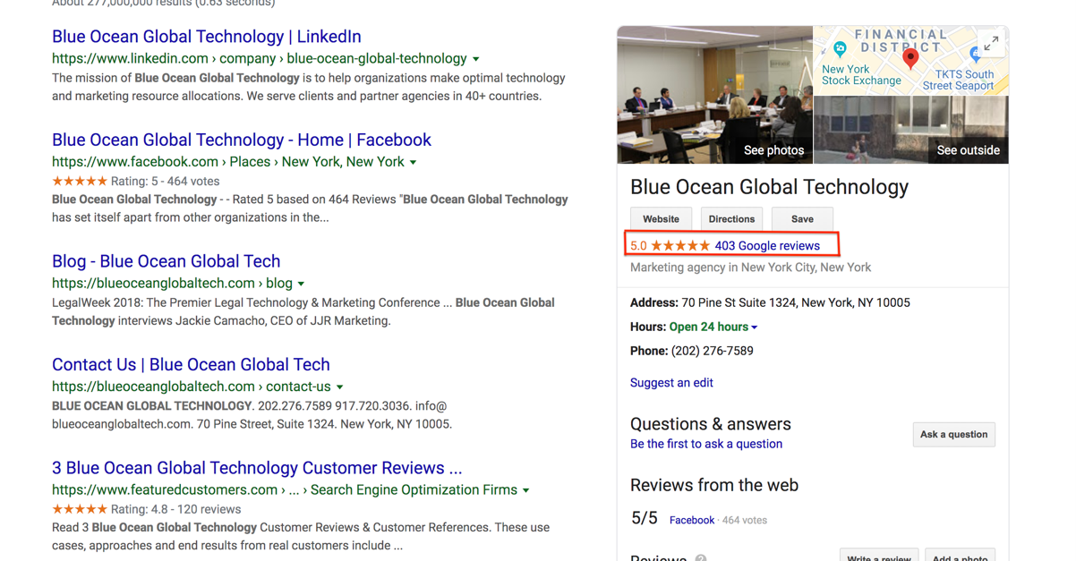Click the Add a photo button
This screenshot has width=1076, height=561.
coord(961,555)
